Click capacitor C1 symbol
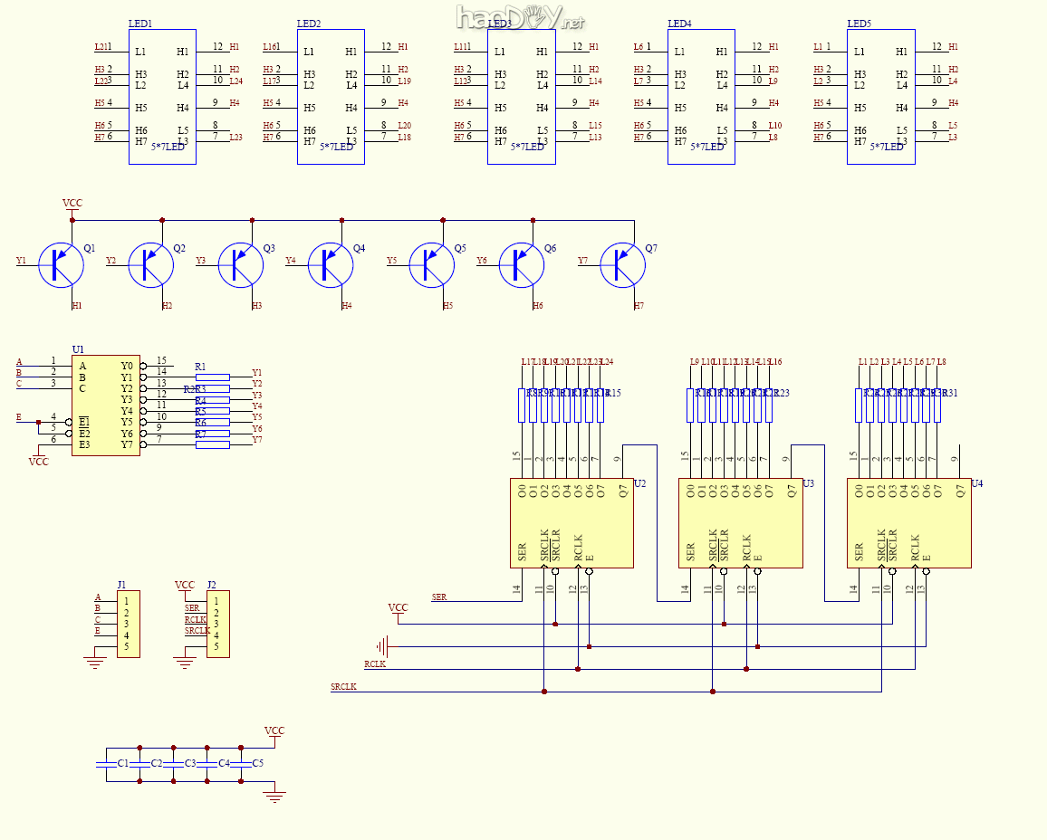 107,764
